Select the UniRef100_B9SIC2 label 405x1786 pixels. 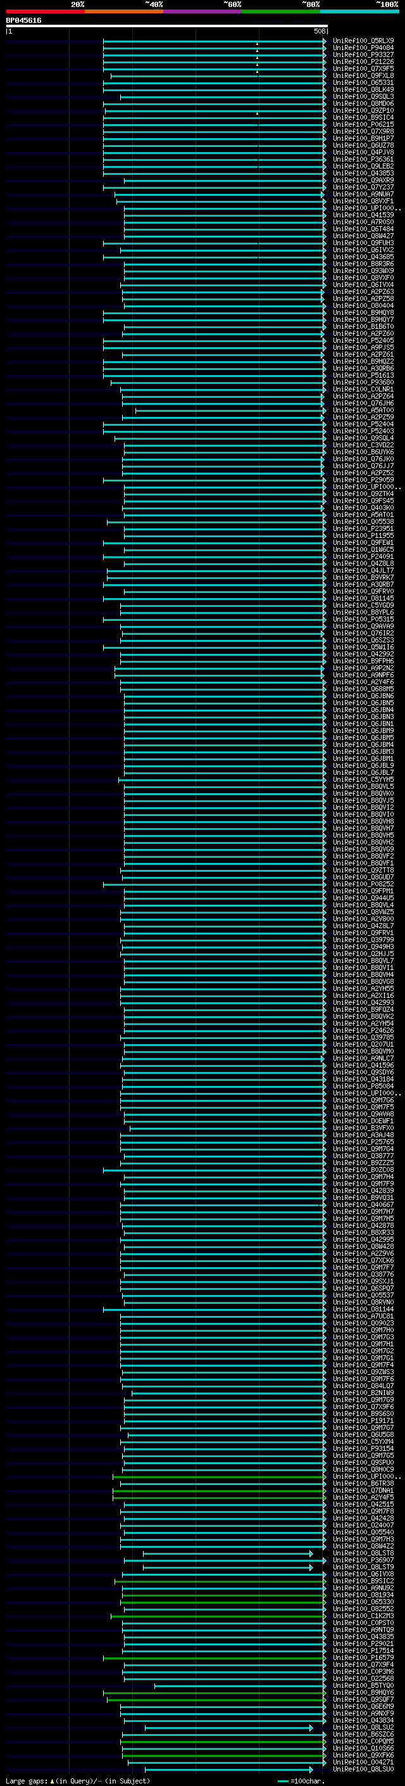[363, 1581]
